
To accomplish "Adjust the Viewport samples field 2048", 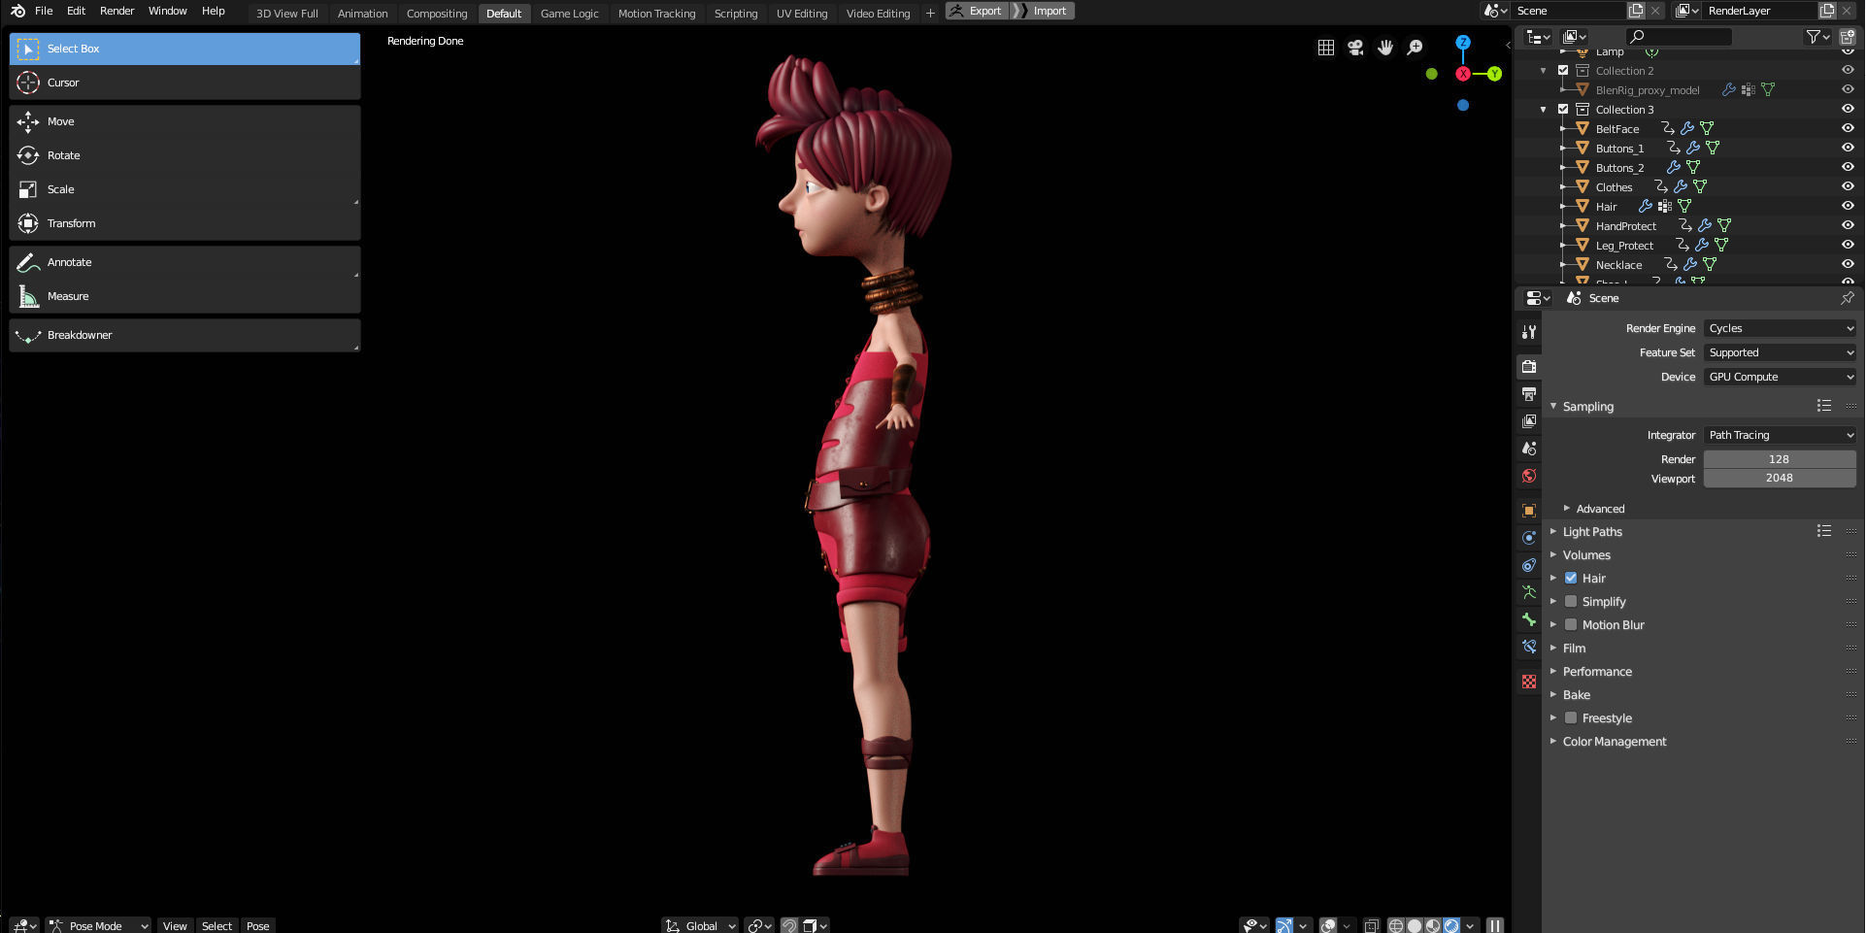I will pyautogui.click(x=1780, y=478).
